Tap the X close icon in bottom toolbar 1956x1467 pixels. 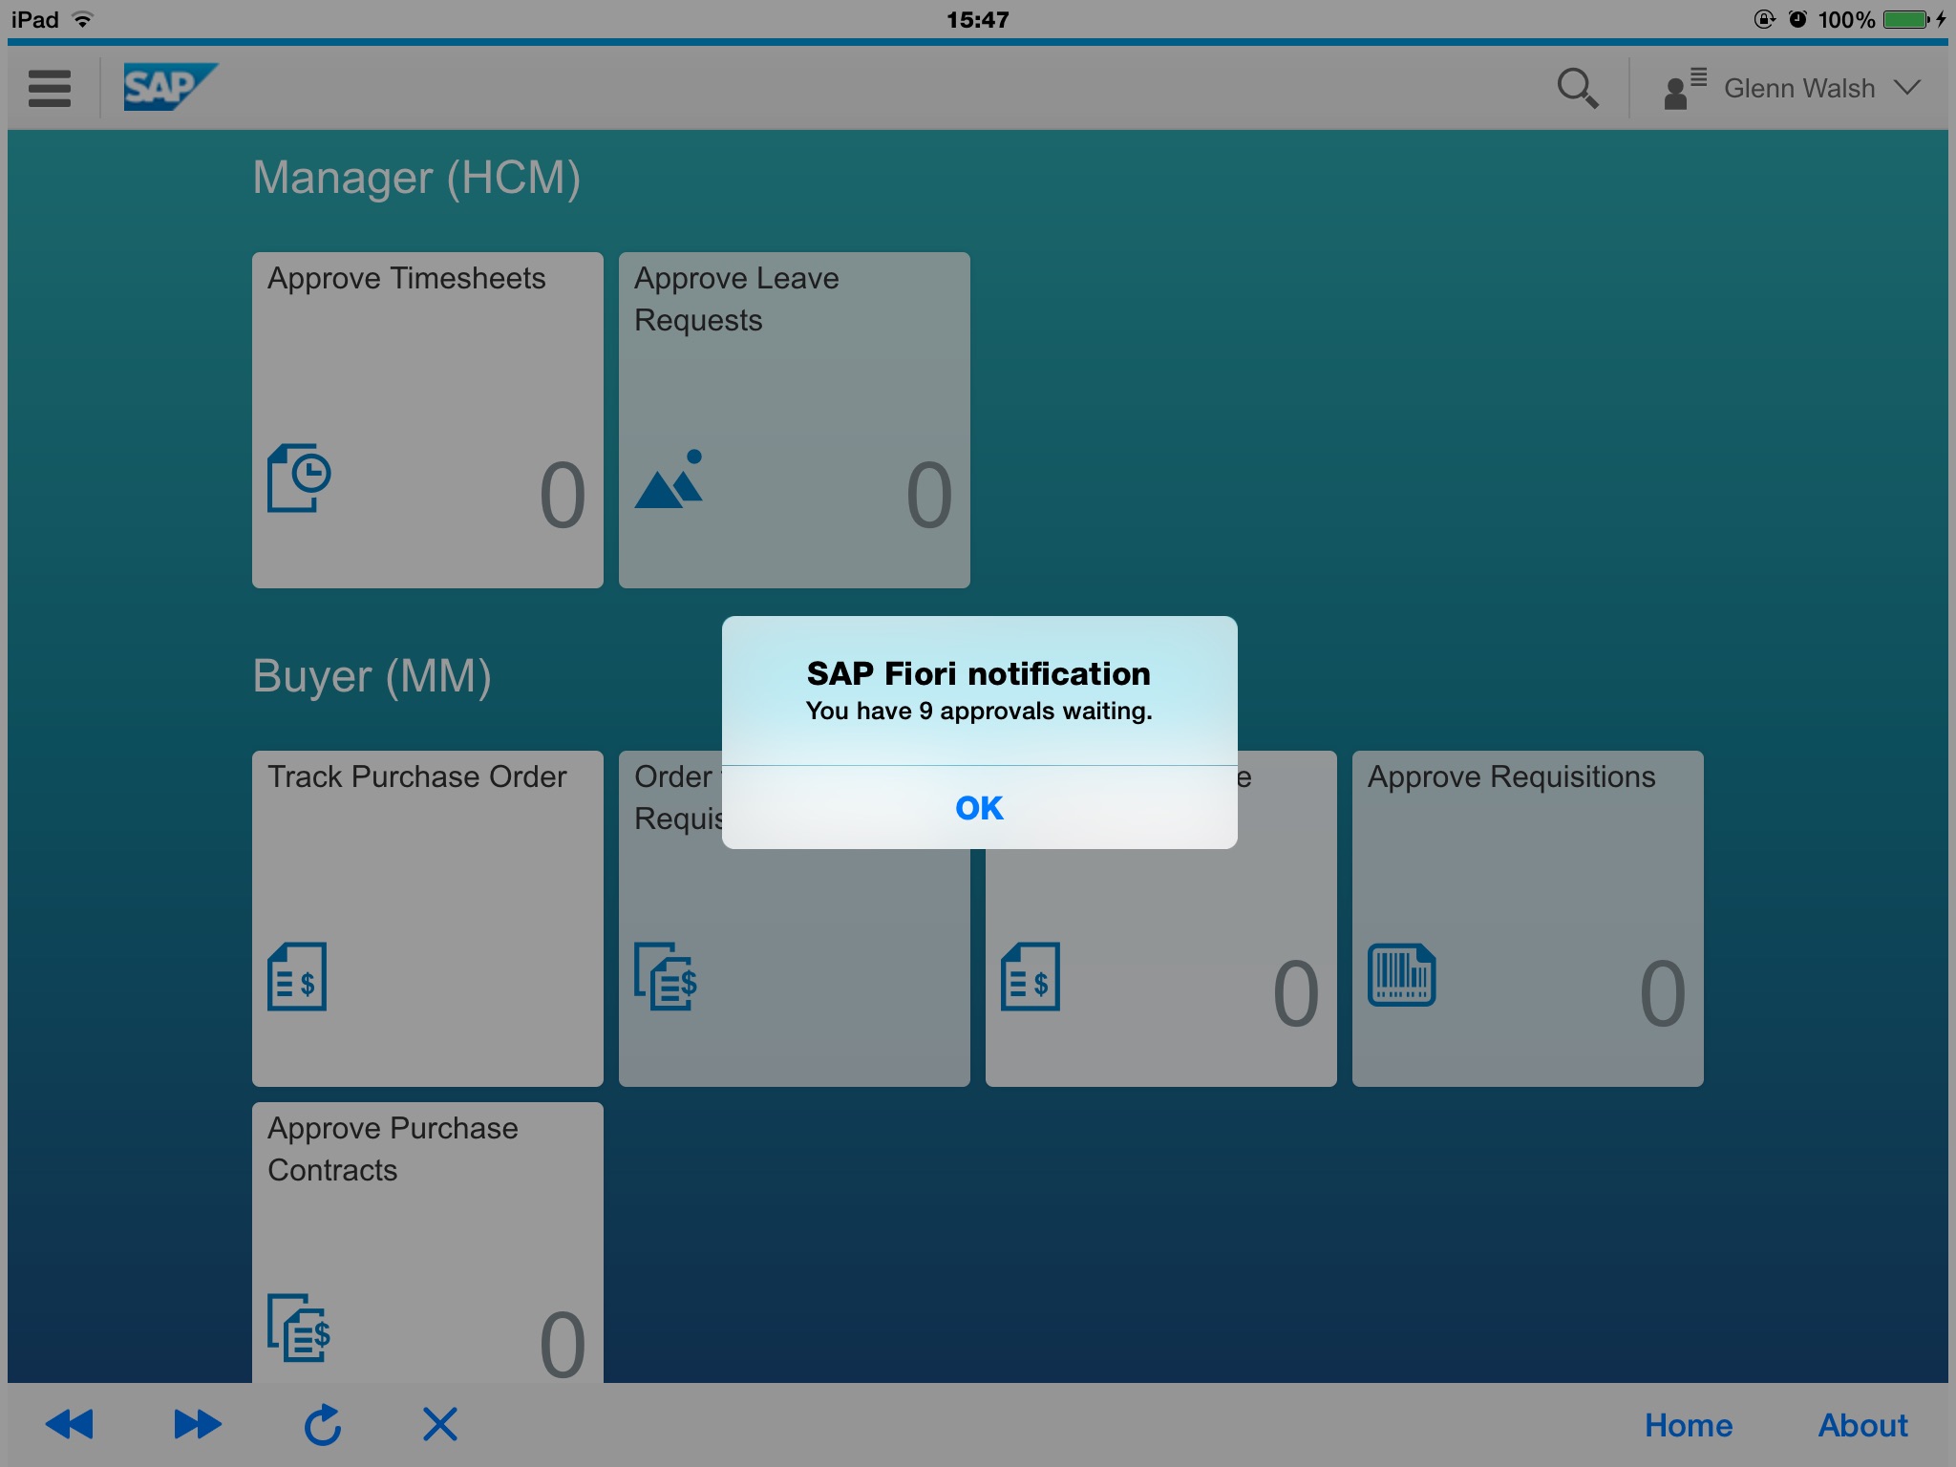(x=439, y=1424)
